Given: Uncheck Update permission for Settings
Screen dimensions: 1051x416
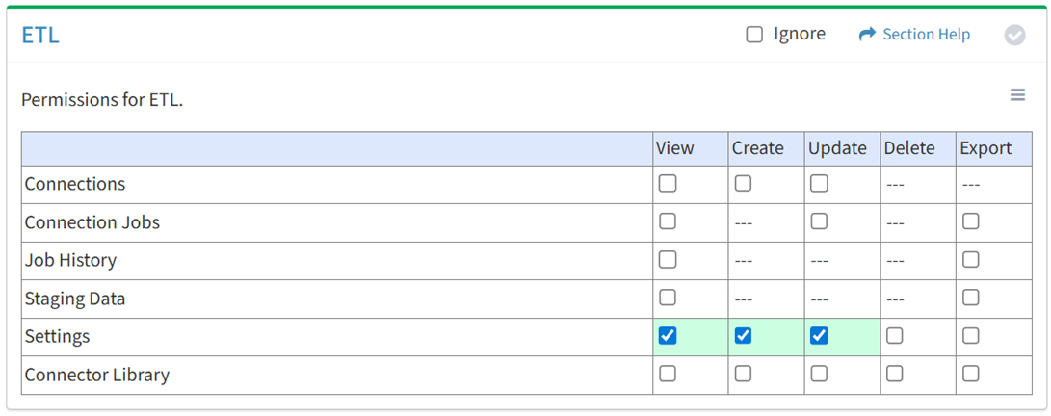Looking at the screenshot, I should pyautogui.click(x=819, y=336).
